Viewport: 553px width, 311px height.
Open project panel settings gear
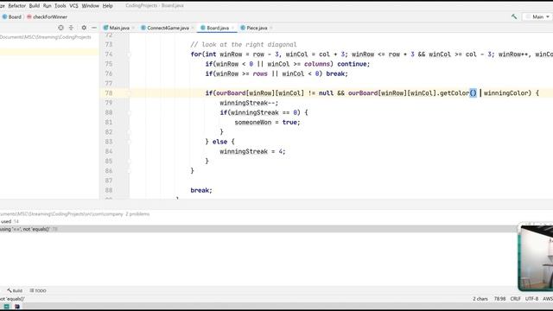pos(84,28)
